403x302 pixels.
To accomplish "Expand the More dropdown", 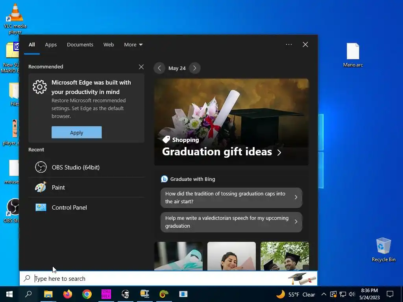I will pyautogui.click(x=133, y=45).
